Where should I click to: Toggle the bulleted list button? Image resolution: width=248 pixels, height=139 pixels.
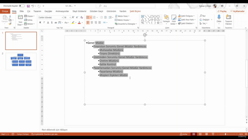click(88, 17)
